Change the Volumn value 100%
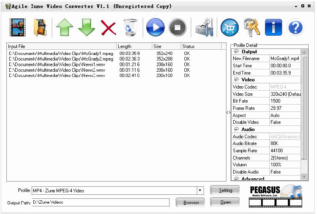Image resolution: width=317 pixels, height=214 pixels. [285, 165]
